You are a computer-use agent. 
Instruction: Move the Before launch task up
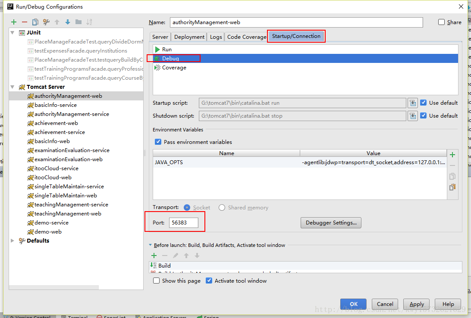coord(186,256)
